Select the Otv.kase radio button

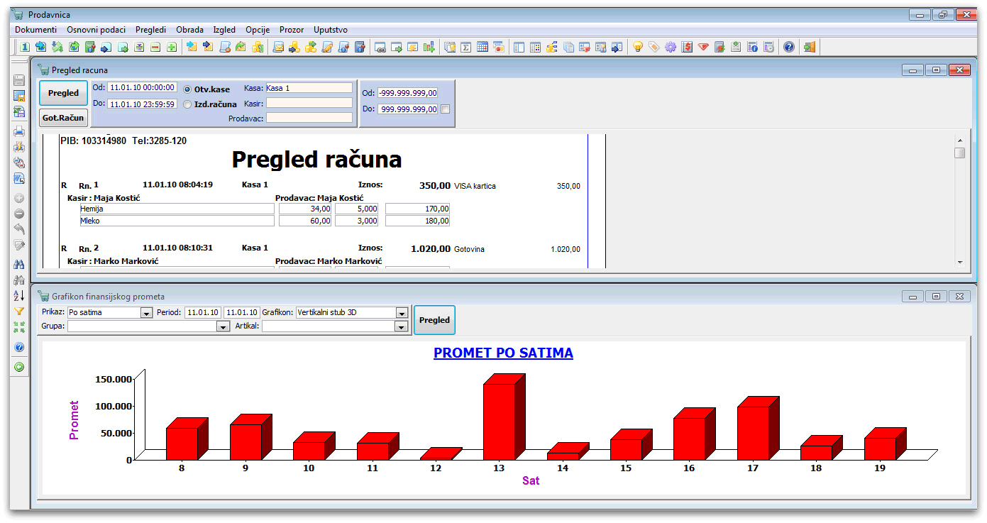pyautogui.click(x=188, y=89)
